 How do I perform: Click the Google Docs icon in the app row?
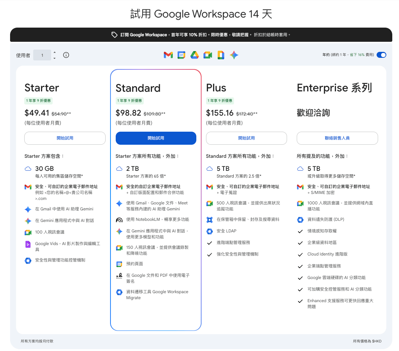tap(221, 55)
